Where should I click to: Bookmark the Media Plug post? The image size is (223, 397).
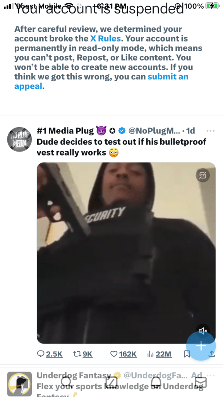(x=187, y=354)
